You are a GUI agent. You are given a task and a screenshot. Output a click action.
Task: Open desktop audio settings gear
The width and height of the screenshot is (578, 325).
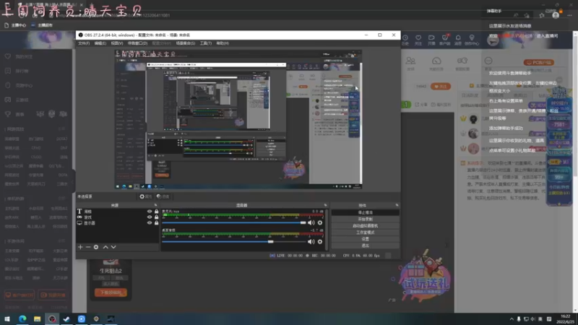point(320,242)
